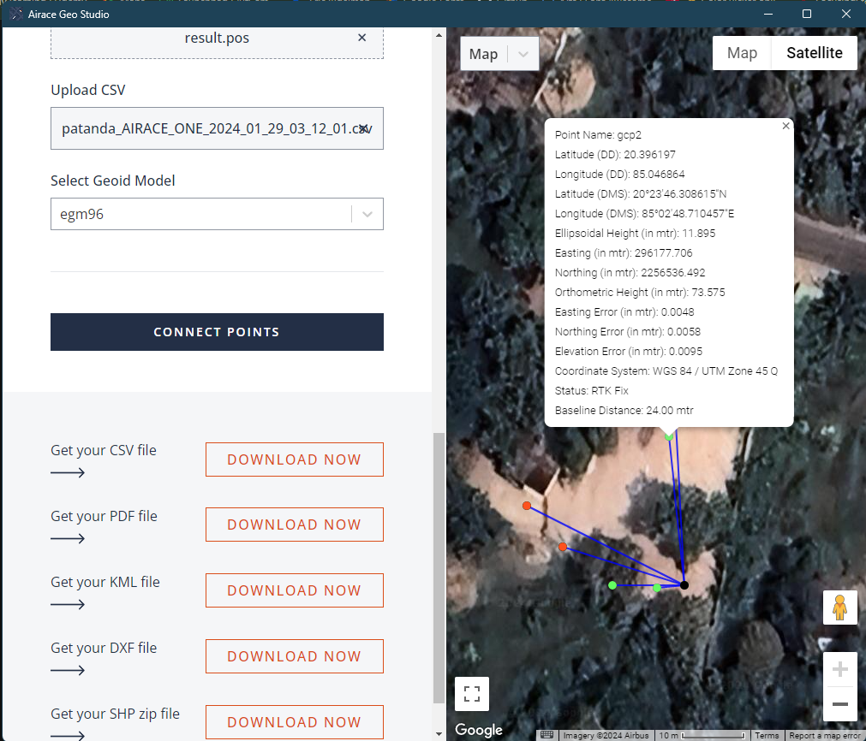Expand the Map dropdown on the map
The height and width of the screenshot is (741, 866).
[523, 54]
